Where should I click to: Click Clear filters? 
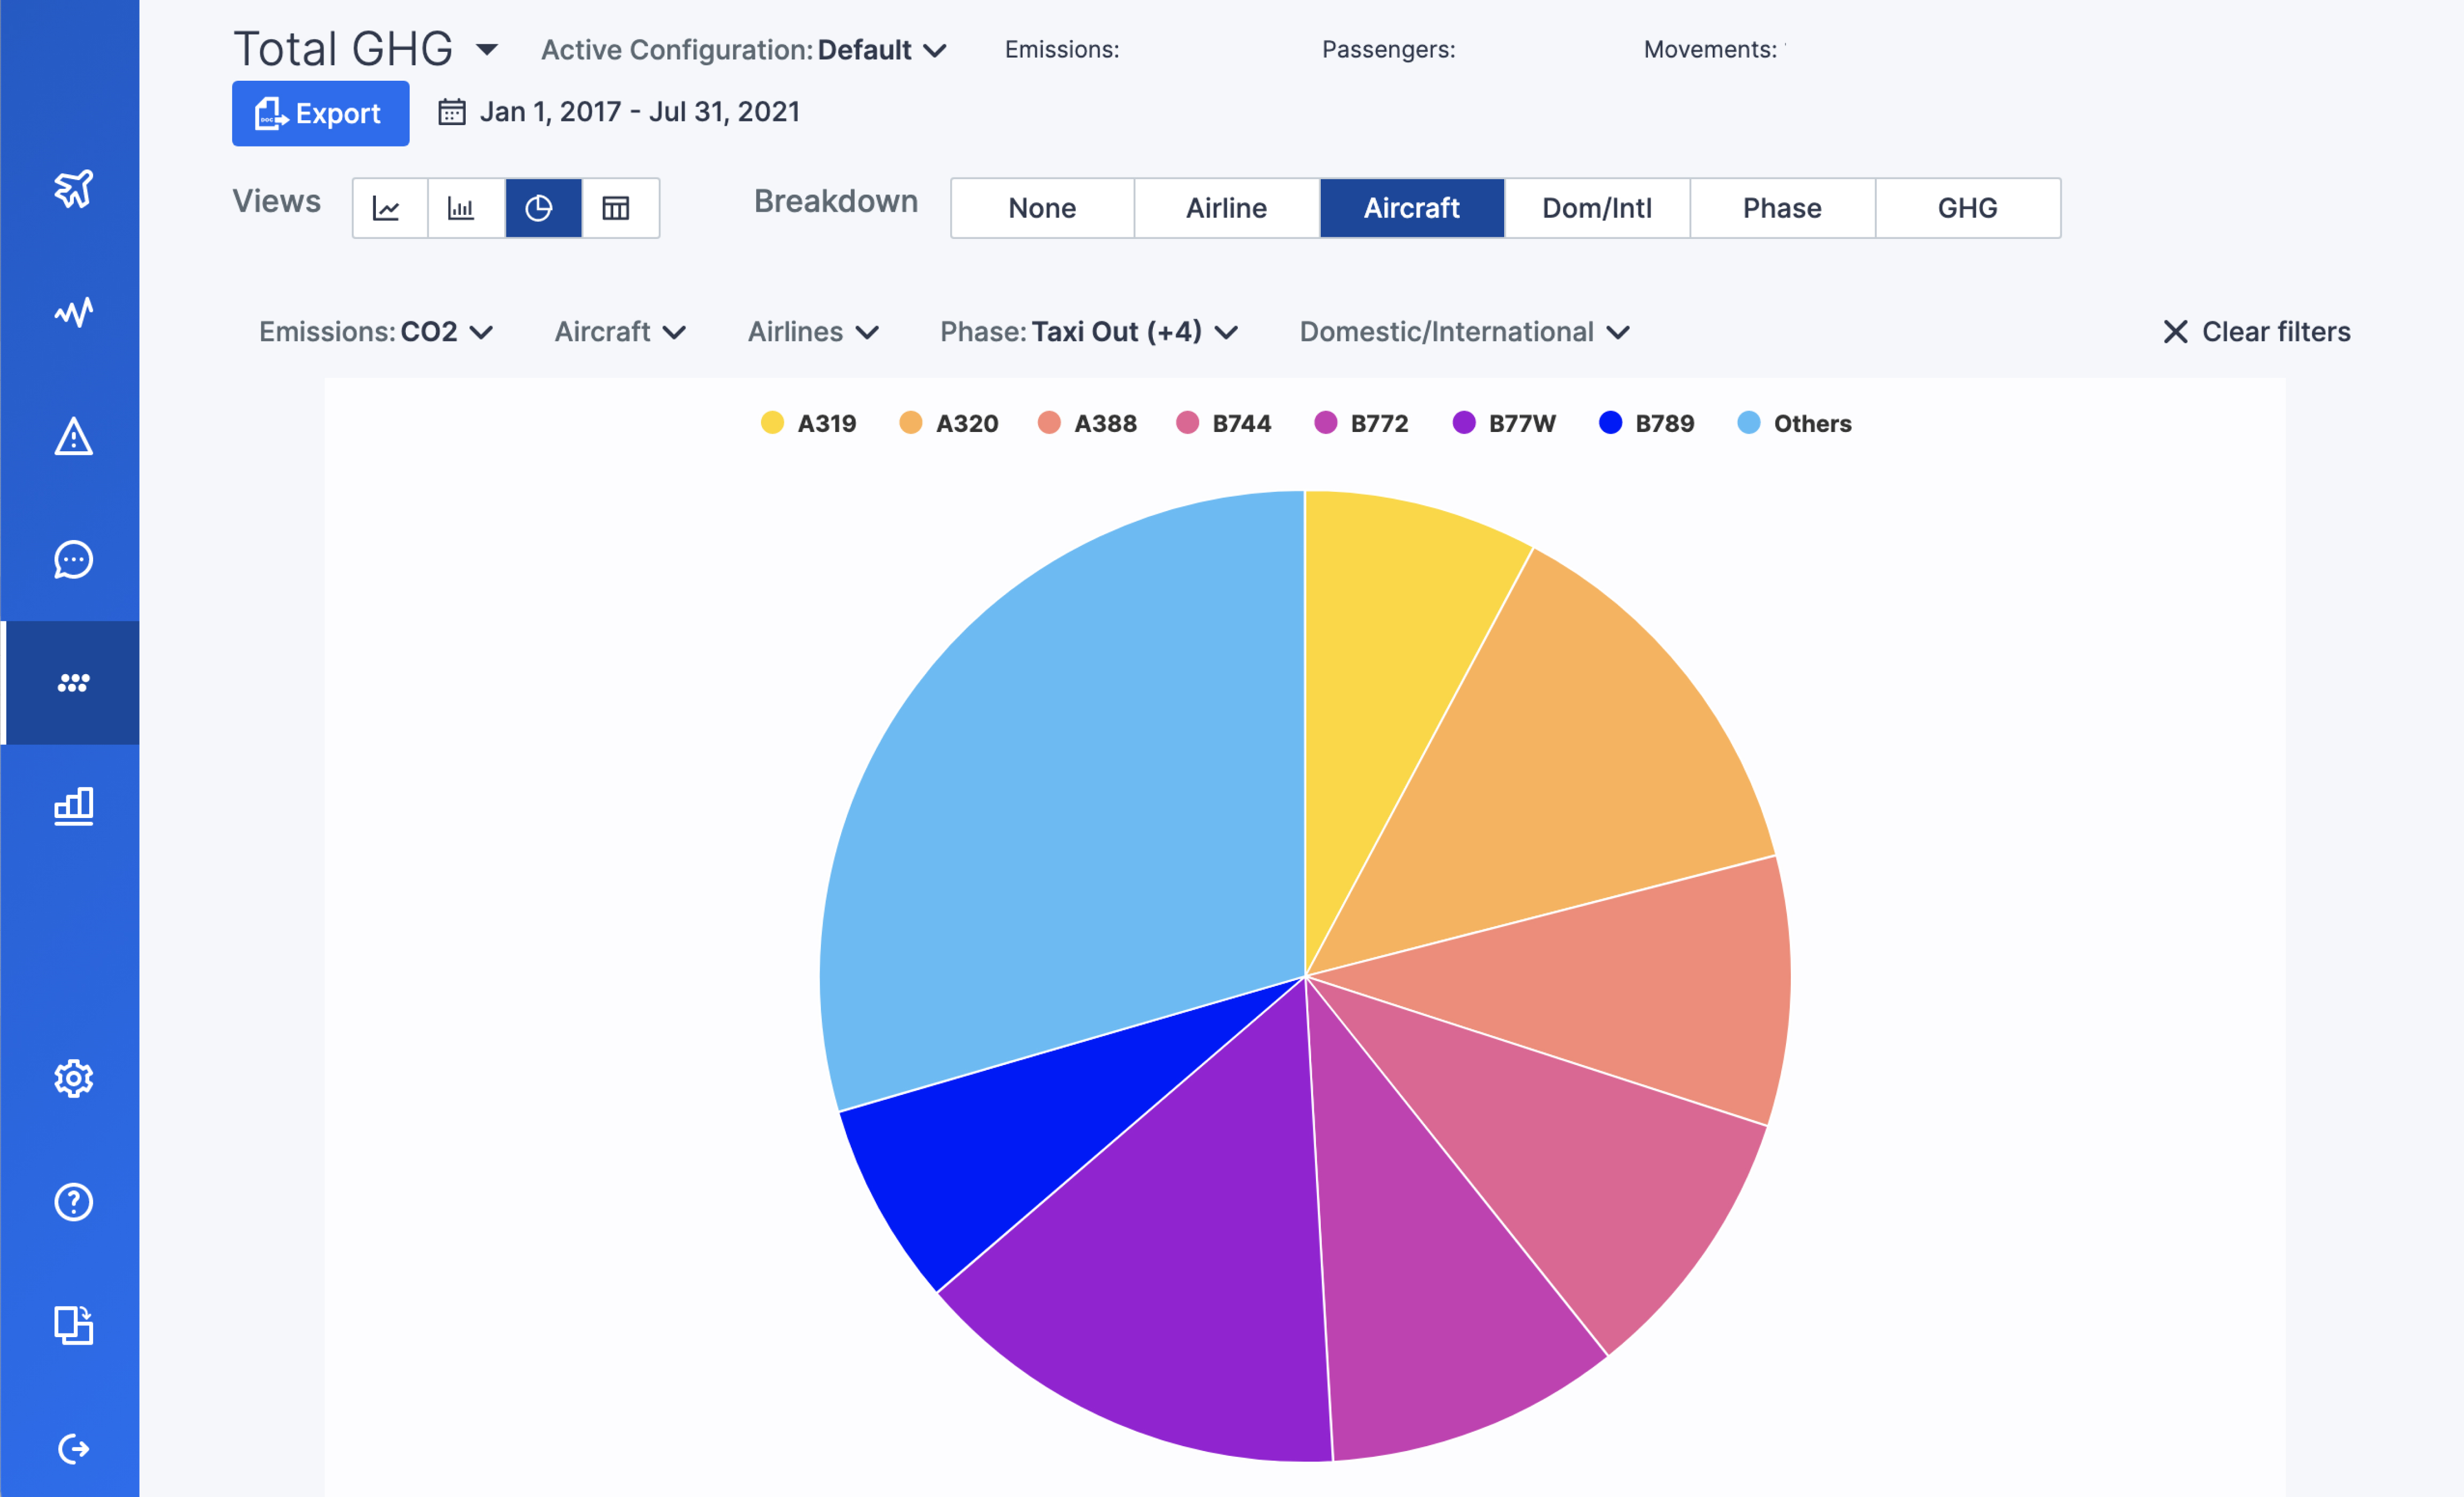2256,332
